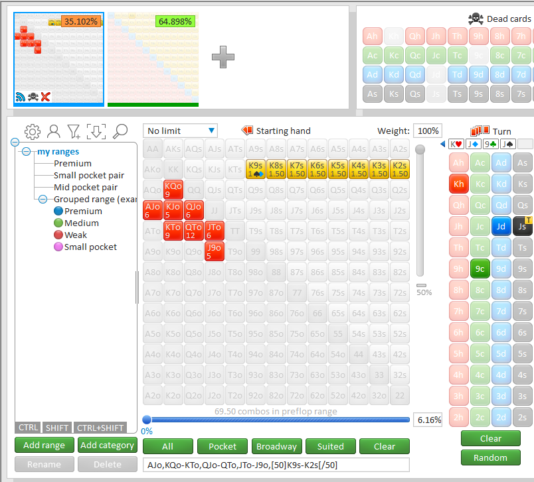Click the vertical weight slider handle
The height and width of the screenshot is (482, 534).
(420, 151)
